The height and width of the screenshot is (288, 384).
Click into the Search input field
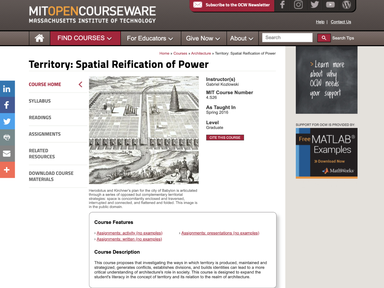click(x=287, y=37)
